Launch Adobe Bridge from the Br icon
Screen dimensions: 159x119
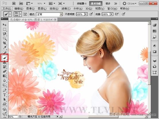point(14,3)
